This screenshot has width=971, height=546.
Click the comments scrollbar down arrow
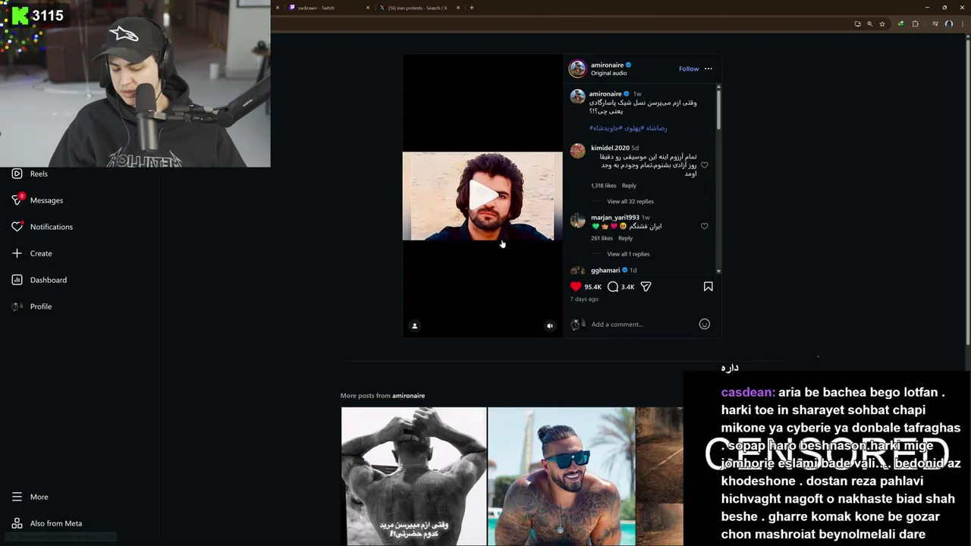pyautogui.click(x=718, y=271)
